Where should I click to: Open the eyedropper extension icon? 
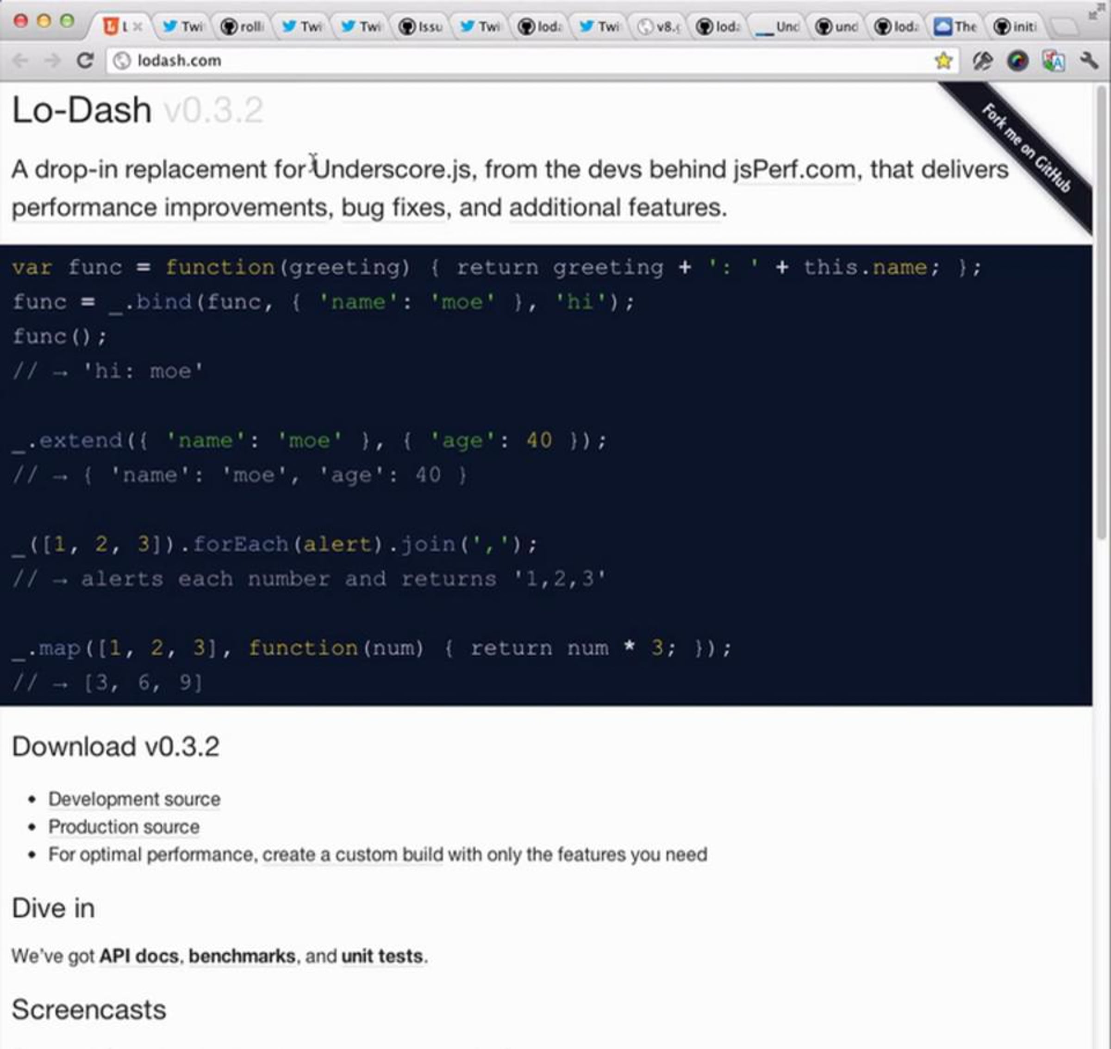point(982,61)
